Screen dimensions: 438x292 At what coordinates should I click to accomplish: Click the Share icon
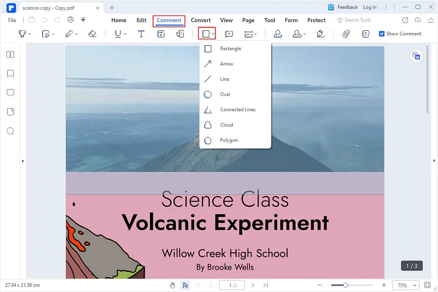pyautogui.click(x=405, y=20)
